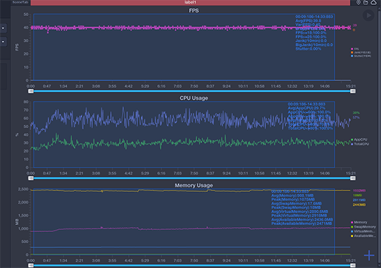This screenshot has width=381, height=268.
Task: Click the CPU Usage right range slider handle
Action: coord(353,179)
